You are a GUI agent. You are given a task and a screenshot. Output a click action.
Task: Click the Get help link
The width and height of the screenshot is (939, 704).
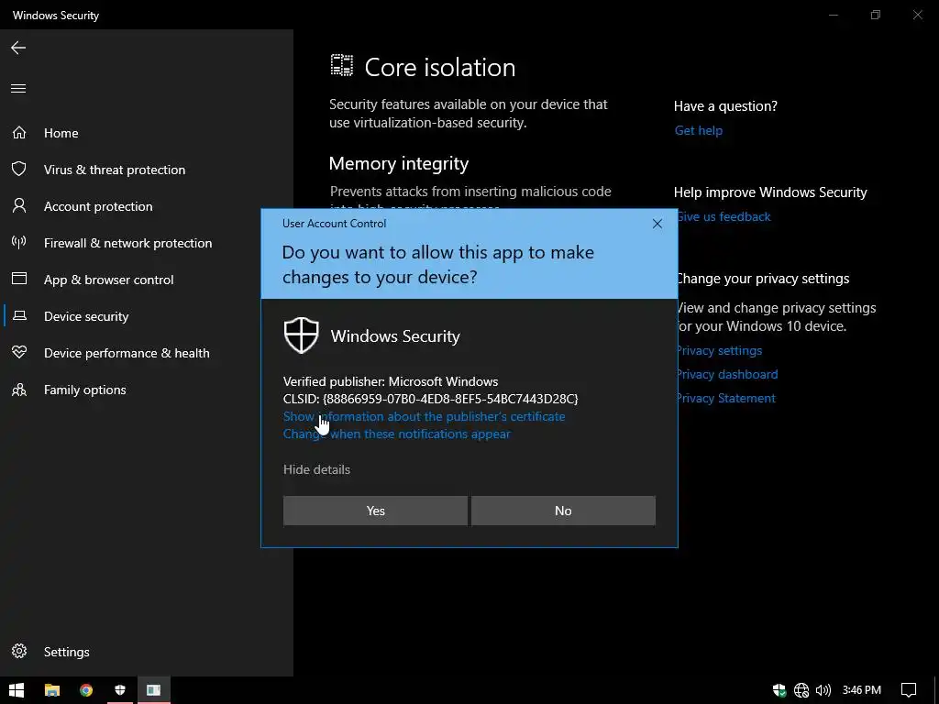(x=698, y=130)
